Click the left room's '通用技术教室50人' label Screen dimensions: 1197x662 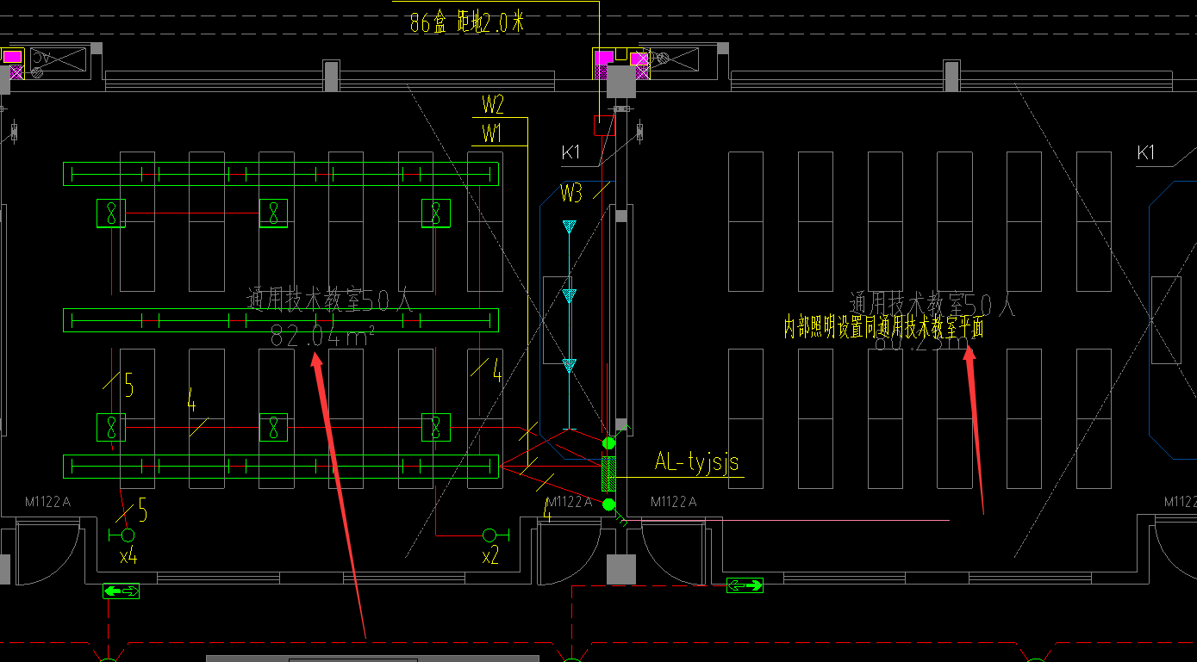331,301
